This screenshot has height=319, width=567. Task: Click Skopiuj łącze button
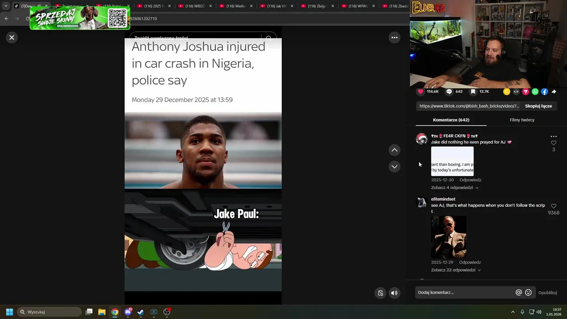coord(538,106)
